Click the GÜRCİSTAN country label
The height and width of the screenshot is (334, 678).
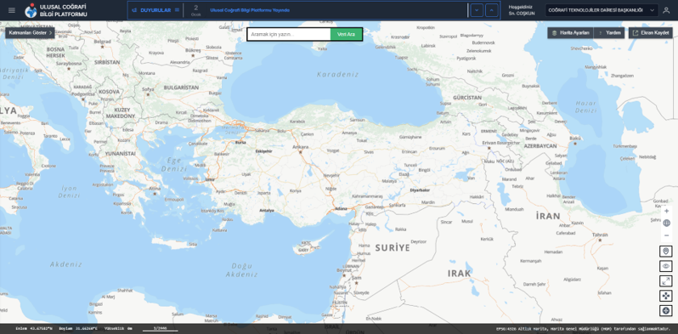click(x=467, y=98)
